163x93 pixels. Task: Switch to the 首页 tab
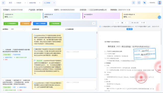click(x=10, y=3)
